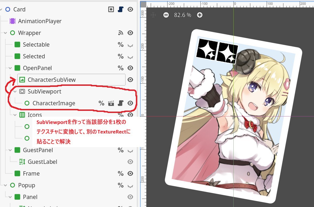The height and width of the screenshot is (207, 314).
Task: Reset zoom via the 82.6 % label
Action: click(x=183, y=15)
